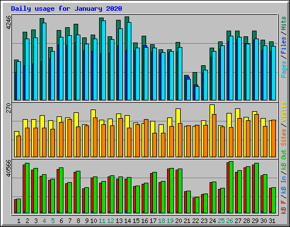Click day label 30 on the axis
The image size is (290, 227).
tap(263, 221)
